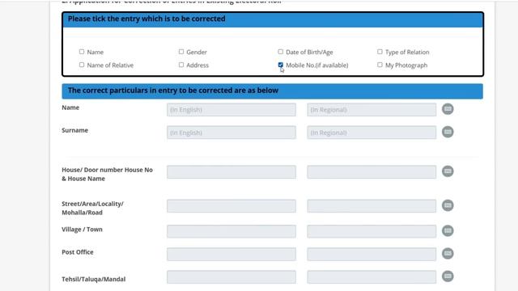Click the House/Door number English field

coord(231,172)
